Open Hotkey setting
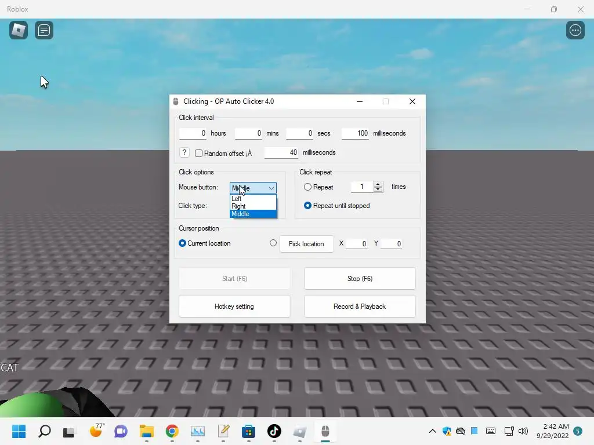Viewport: 594px width, 445px height. click(234, 307)
